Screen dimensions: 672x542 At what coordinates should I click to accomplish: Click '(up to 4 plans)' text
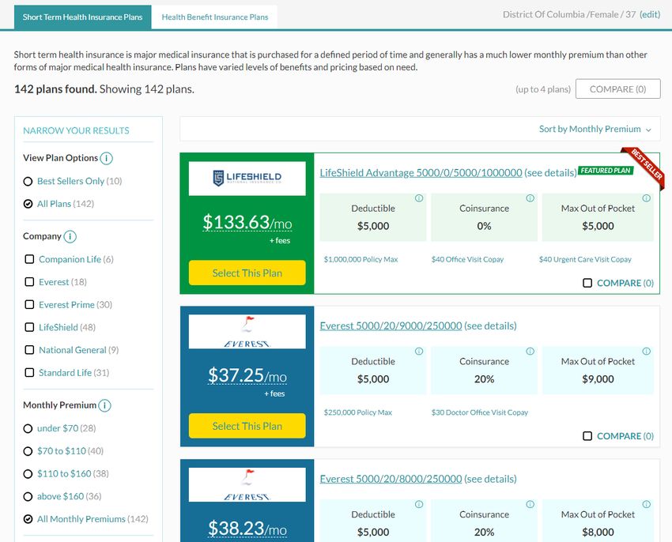pos(543,89)
